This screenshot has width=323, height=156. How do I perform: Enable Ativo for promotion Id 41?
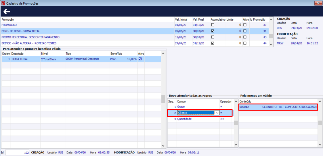click(245, 31)
